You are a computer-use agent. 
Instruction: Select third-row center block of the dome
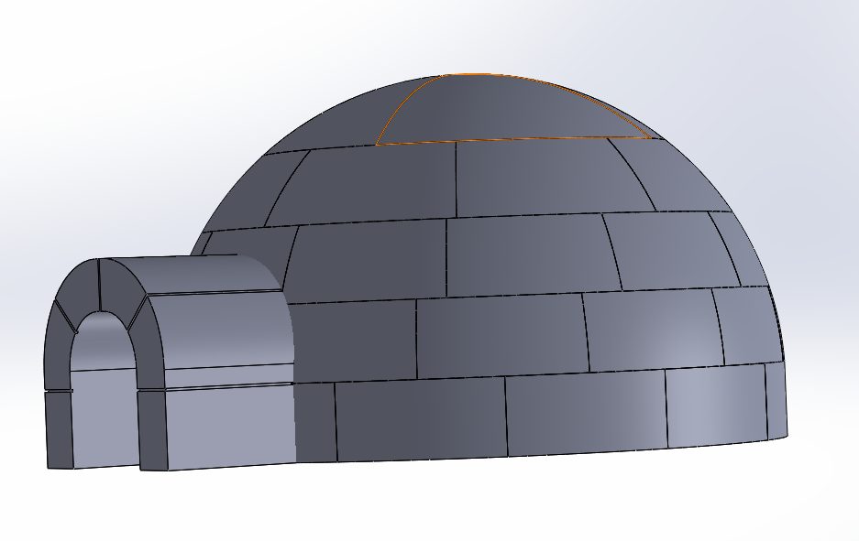pyautogui.click(x=523, y=256)
